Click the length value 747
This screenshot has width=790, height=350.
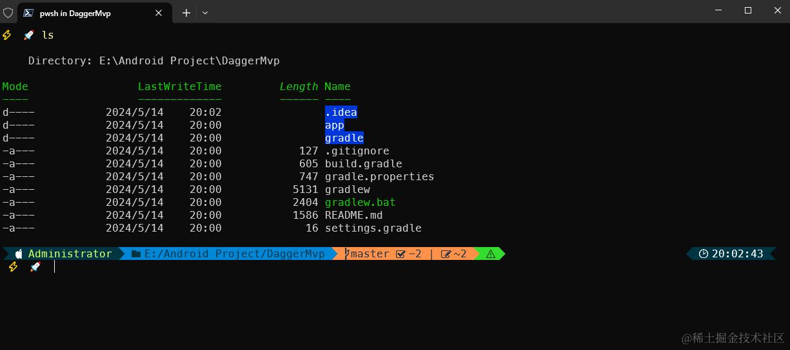point(309,177)
